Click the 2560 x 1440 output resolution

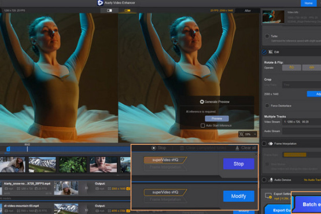(119, 189)
